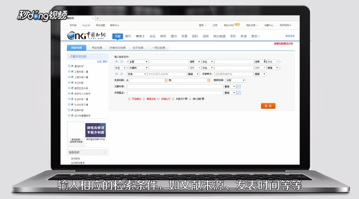Image resolution: width=359 pixels, height=199 pixels.
Task: Open the English version link
Action: pos(86,26)
